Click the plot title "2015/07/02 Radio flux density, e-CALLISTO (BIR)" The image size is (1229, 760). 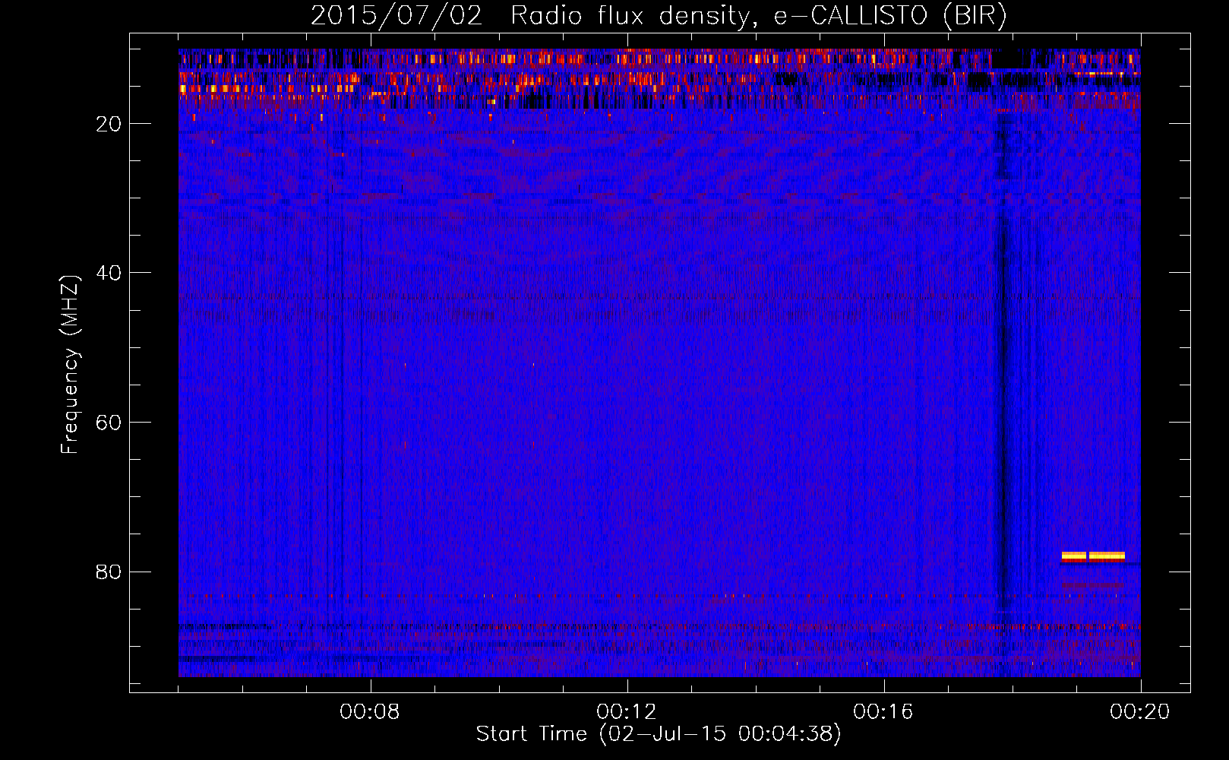coord(659,15)
